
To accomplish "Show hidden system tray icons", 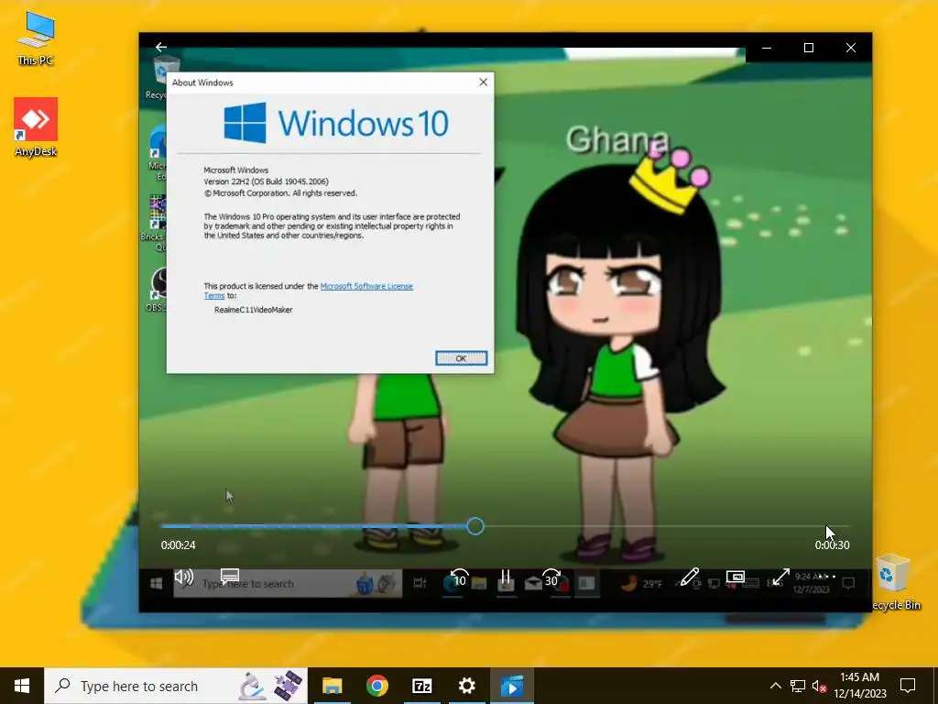I will (775, 686).
